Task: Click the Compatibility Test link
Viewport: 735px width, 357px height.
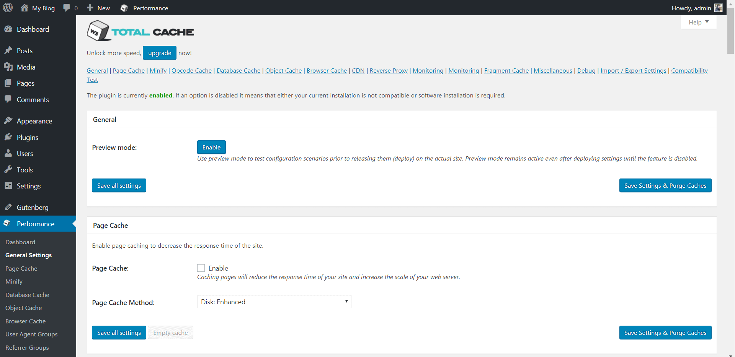Action: (689, 70)
